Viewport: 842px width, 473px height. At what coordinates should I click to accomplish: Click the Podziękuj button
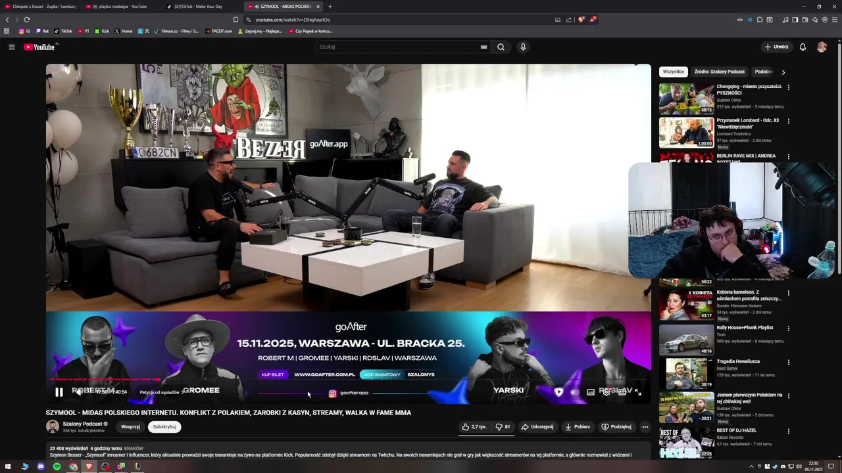[616, 427]
